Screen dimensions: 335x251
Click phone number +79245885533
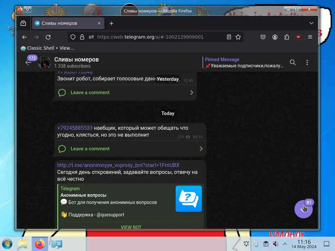coord(75,128)
